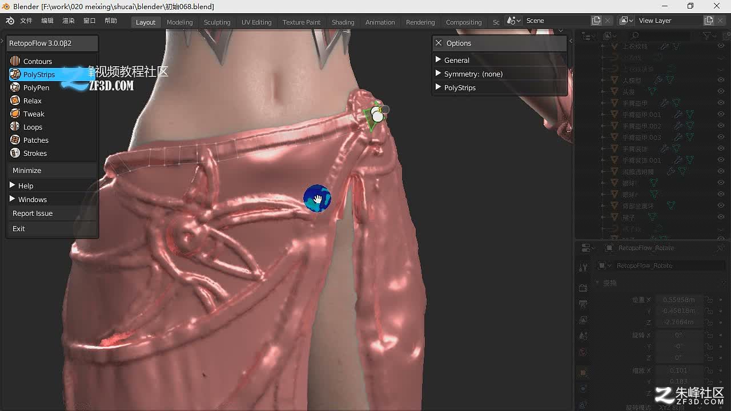Image resolution: width=731 pixels, height=411 pixels.
Task: Toggle visibility of 手臂盔甲.002 in outliner
Action: (721, 126)
